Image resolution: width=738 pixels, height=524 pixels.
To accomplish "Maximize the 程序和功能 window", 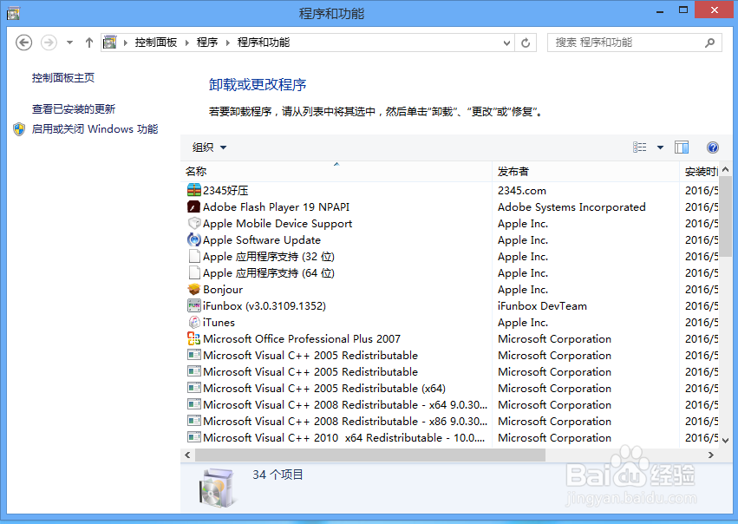I will coord(683,10).
